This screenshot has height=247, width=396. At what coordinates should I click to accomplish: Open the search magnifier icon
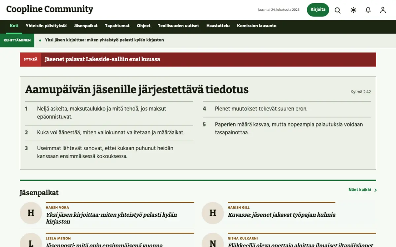point(338,10)
